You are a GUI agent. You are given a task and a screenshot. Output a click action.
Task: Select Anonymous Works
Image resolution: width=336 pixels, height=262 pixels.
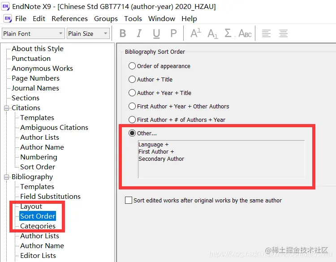pos(42,69)
